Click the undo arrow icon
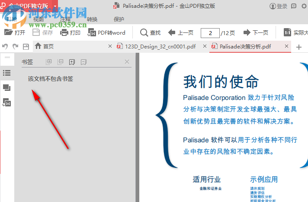Screen dimensions: 308x202 [5, 47]
